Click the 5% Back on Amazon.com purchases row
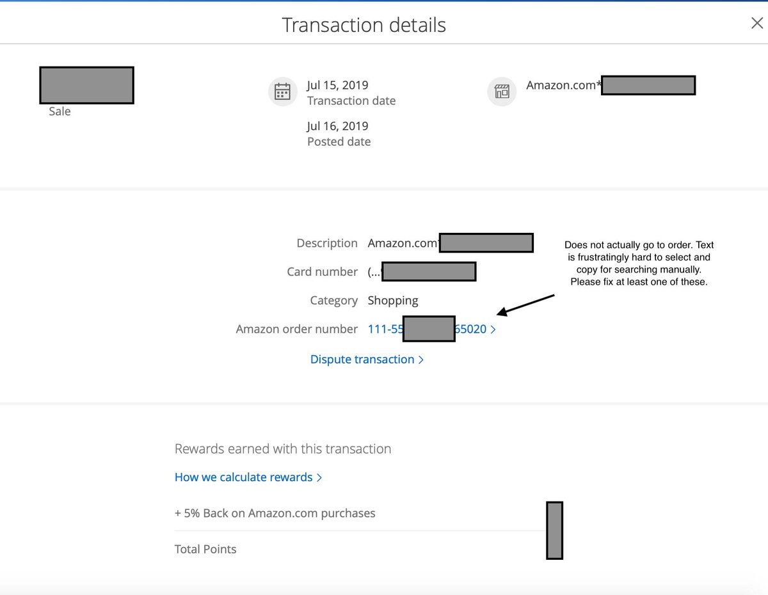The height and width of the screenshot is (595, 768). click(275, 513)
